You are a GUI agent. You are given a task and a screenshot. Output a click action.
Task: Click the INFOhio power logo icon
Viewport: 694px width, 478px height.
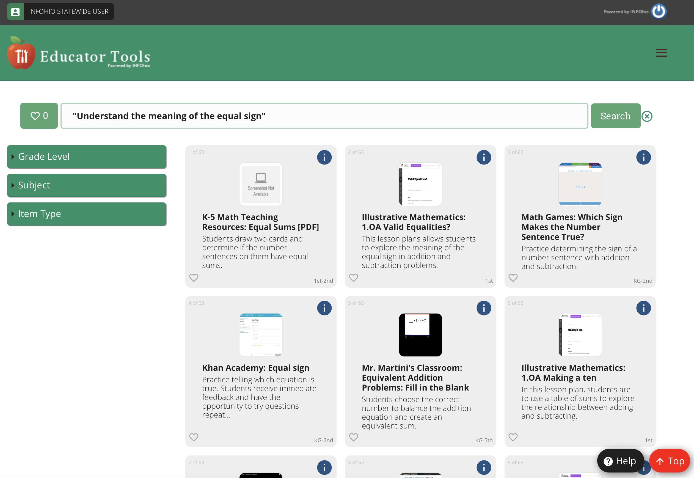click(659, 11)
